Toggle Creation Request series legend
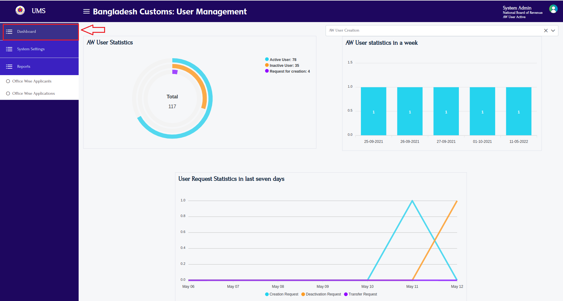The height and width of the screenshot is (301, 563). [x=282, y=294]
